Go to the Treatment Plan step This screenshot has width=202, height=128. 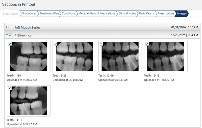49,13
